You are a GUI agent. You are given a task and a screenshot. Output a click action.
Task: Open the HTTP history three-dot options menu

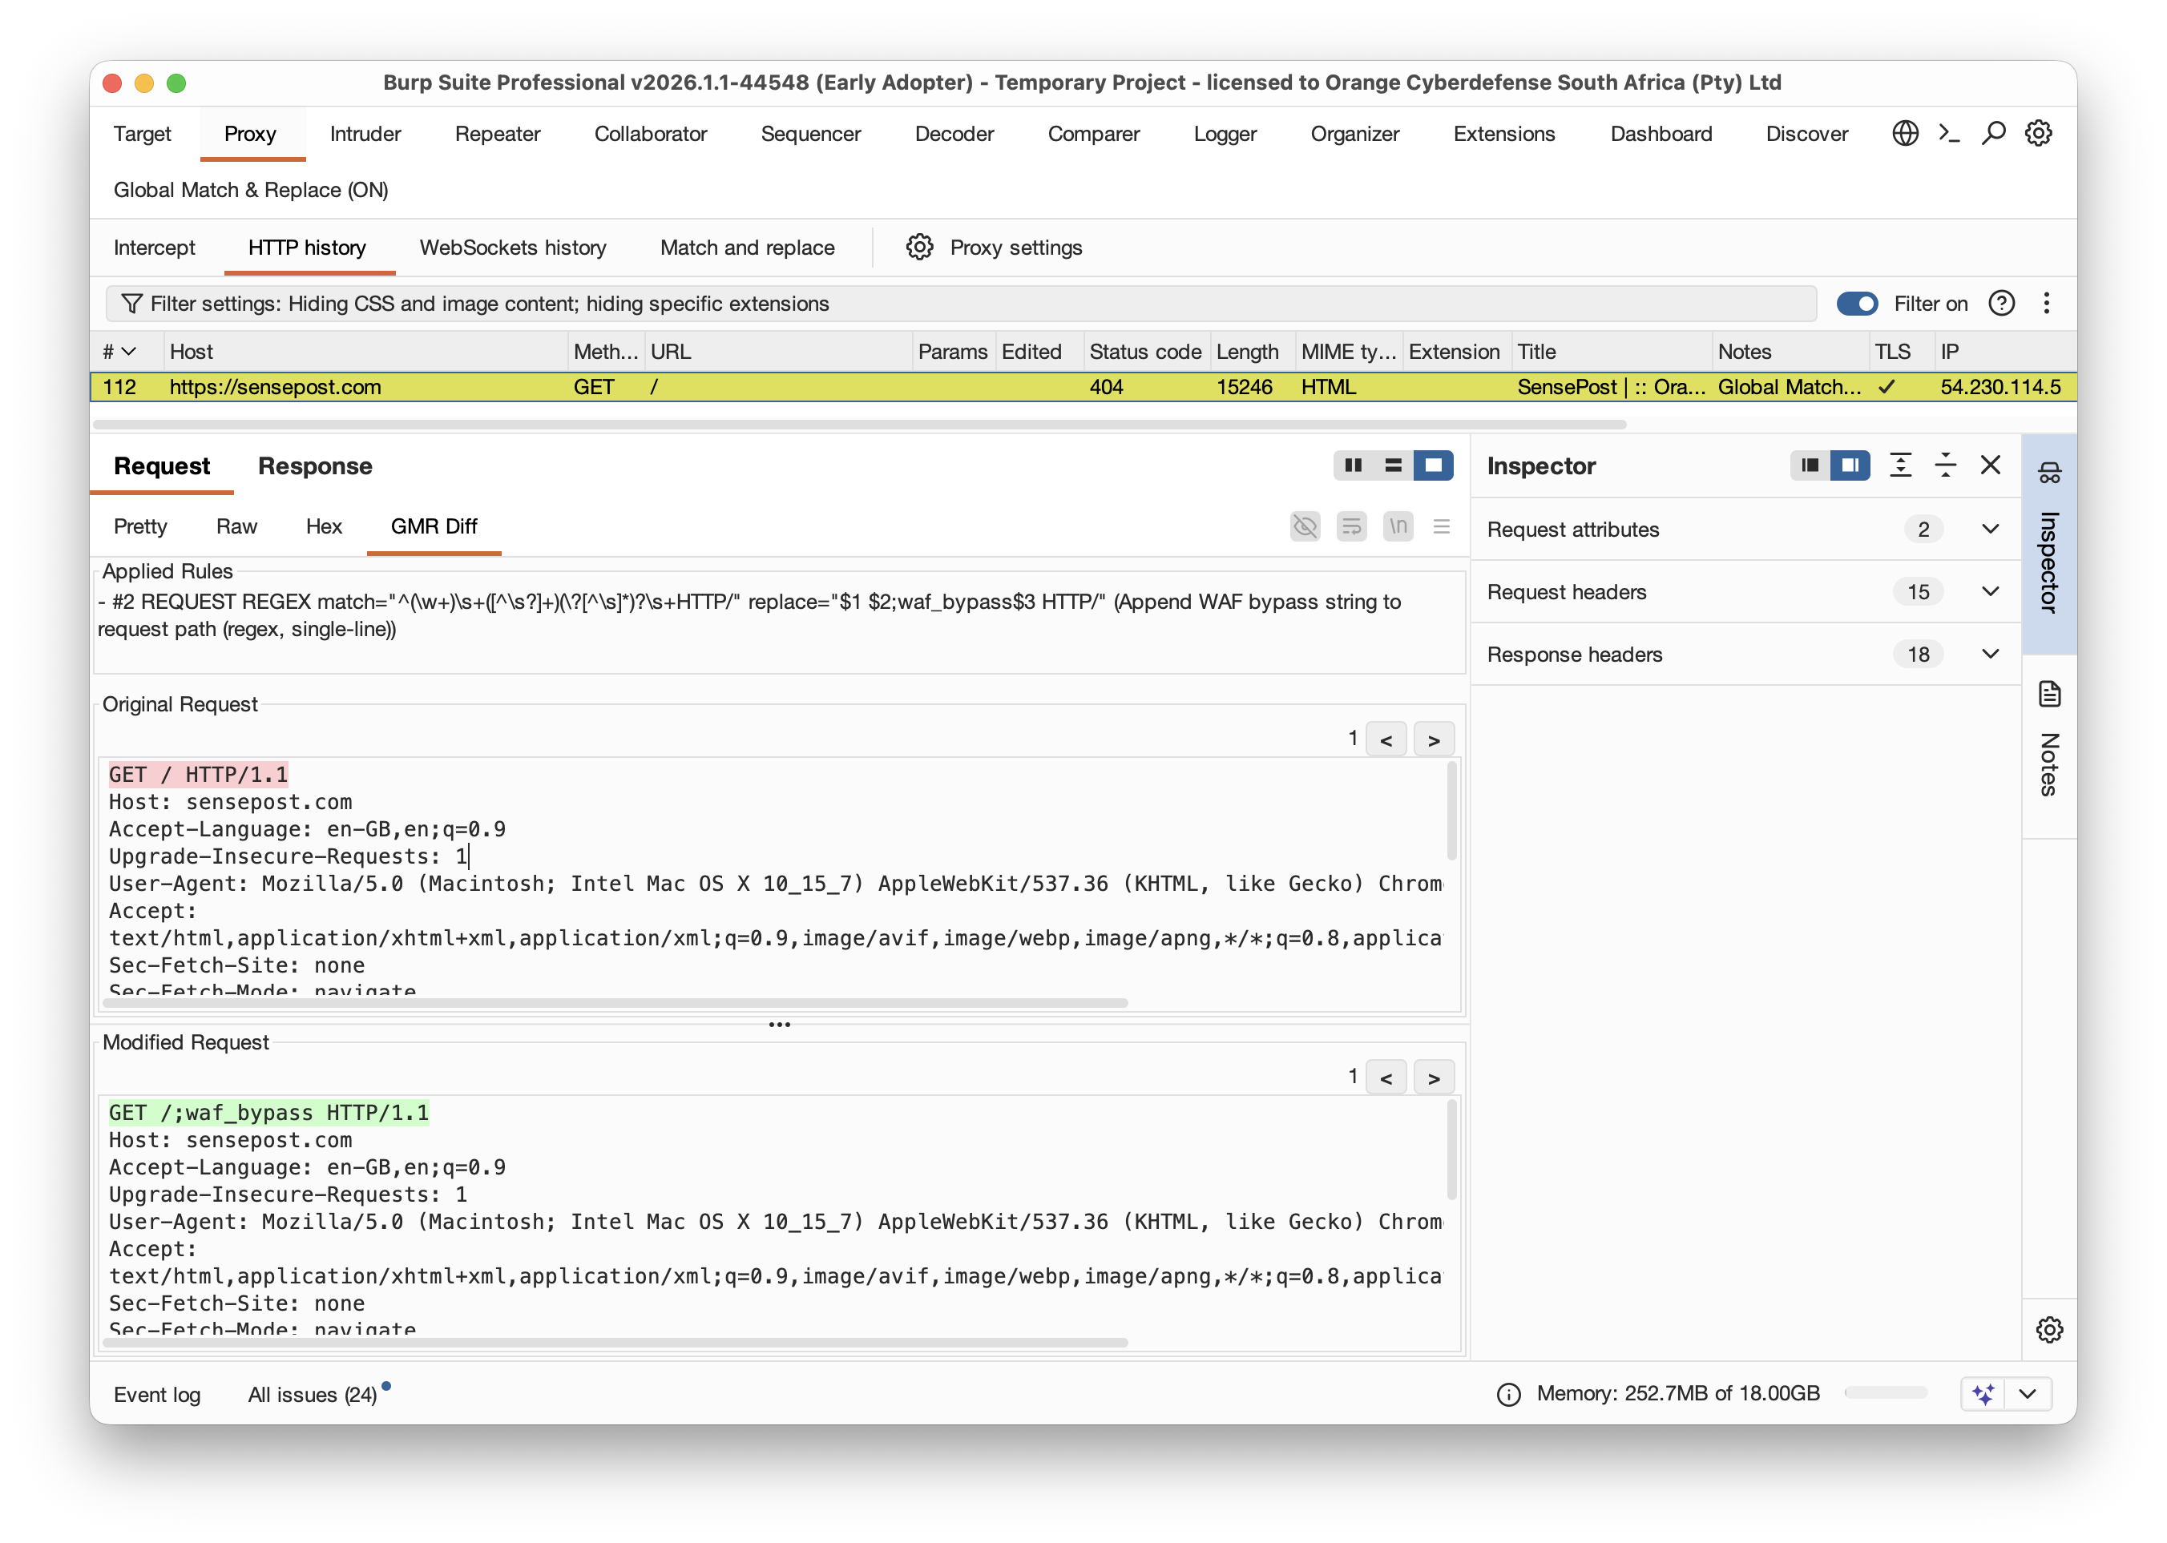(x=2046, y=303)
